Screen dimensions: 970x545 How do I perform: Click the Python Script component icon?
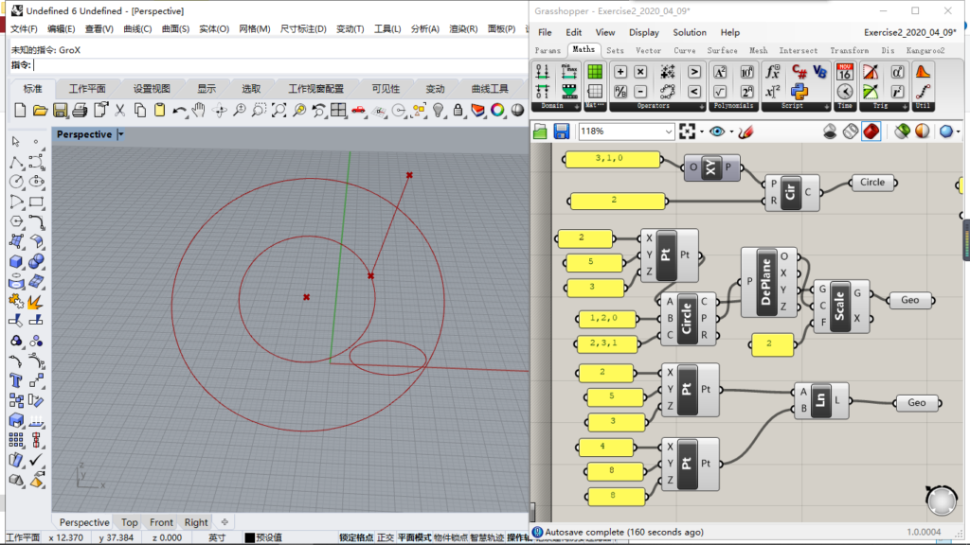799,92
